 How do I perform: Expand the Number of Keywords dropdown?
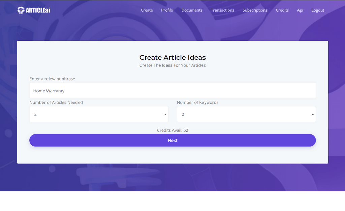(x=246, y=114)
